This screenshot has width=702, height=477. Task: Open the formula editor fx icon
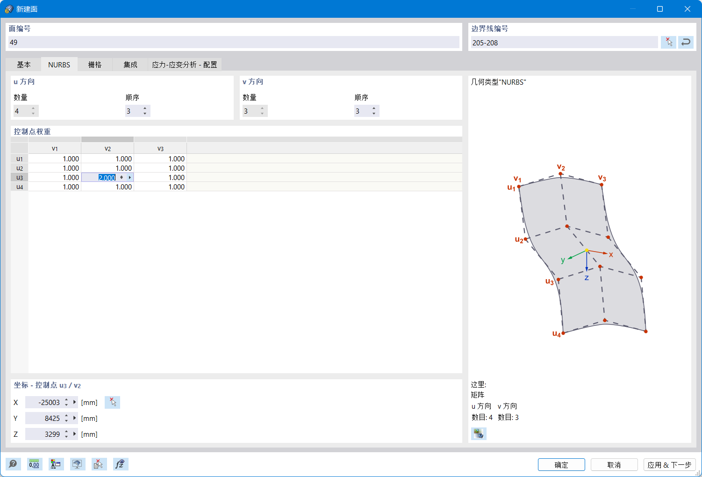tap(121, 464)
